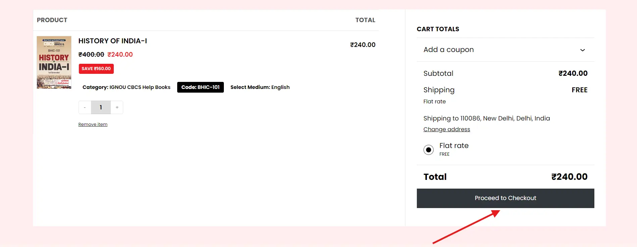The height and width of the screenshot is (247, 637).
Task: Proceed to Checkout
Action: (x=505, y=198)
